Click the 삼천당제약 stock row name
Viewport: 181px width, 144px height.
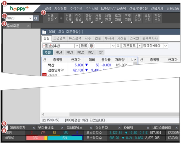click(x=56, y=70)
